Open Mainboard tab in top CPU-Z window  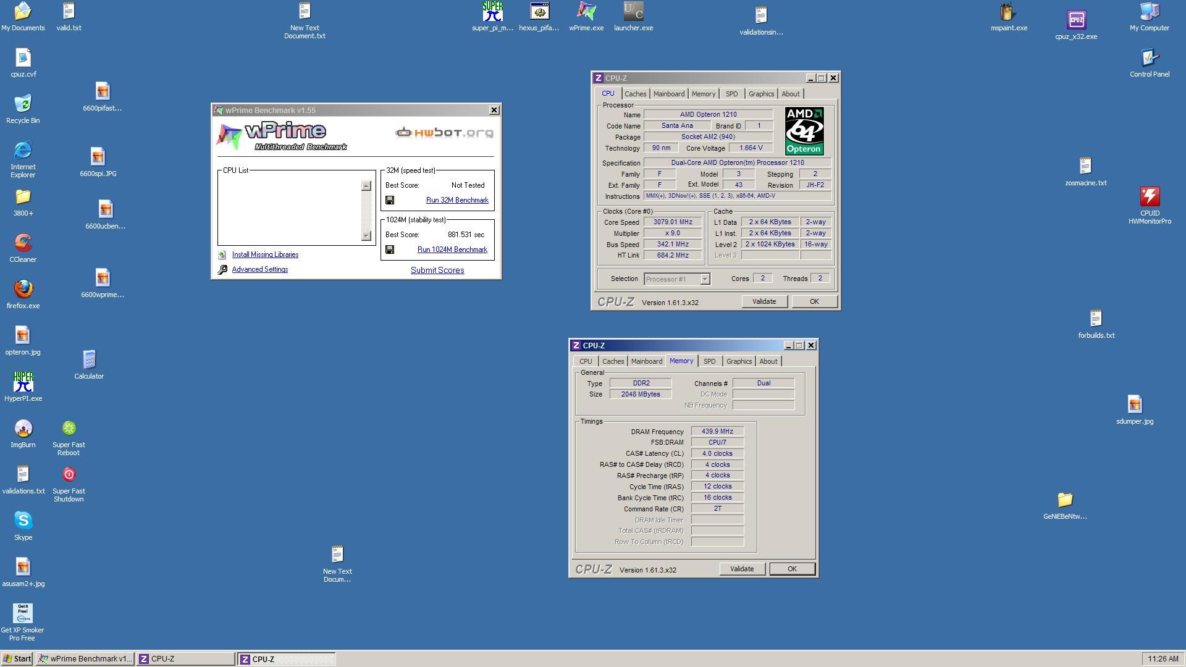coord(669,94)
